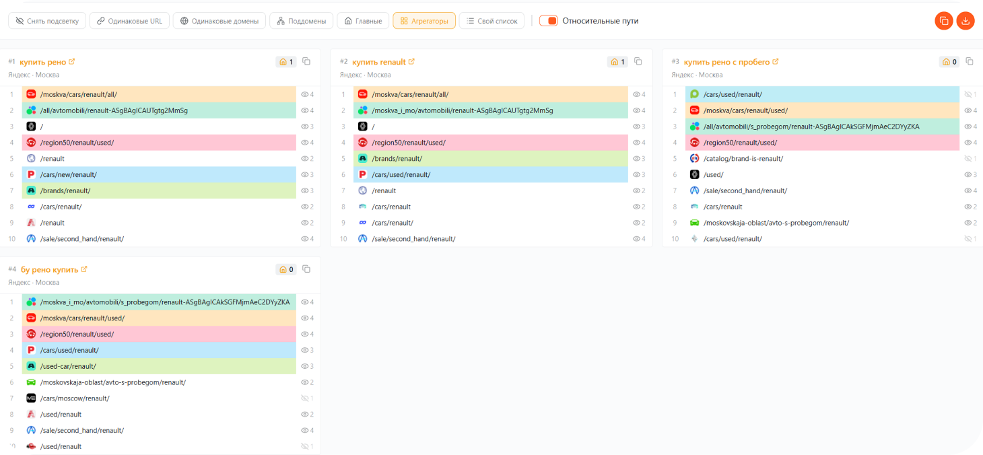Screen dimensions: 983x455
Task: Click favicon of /all/avtomobili/renault-ASgBAgICAUTgtg2MmSg row
Action: pyautogui.click(x=31, y=110)
